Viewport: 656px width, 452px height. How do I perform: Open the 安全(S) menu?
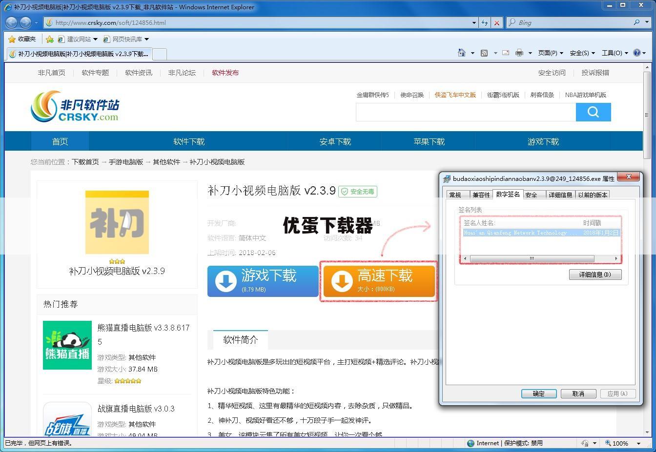pyautogui.click(x=582, y=53)
